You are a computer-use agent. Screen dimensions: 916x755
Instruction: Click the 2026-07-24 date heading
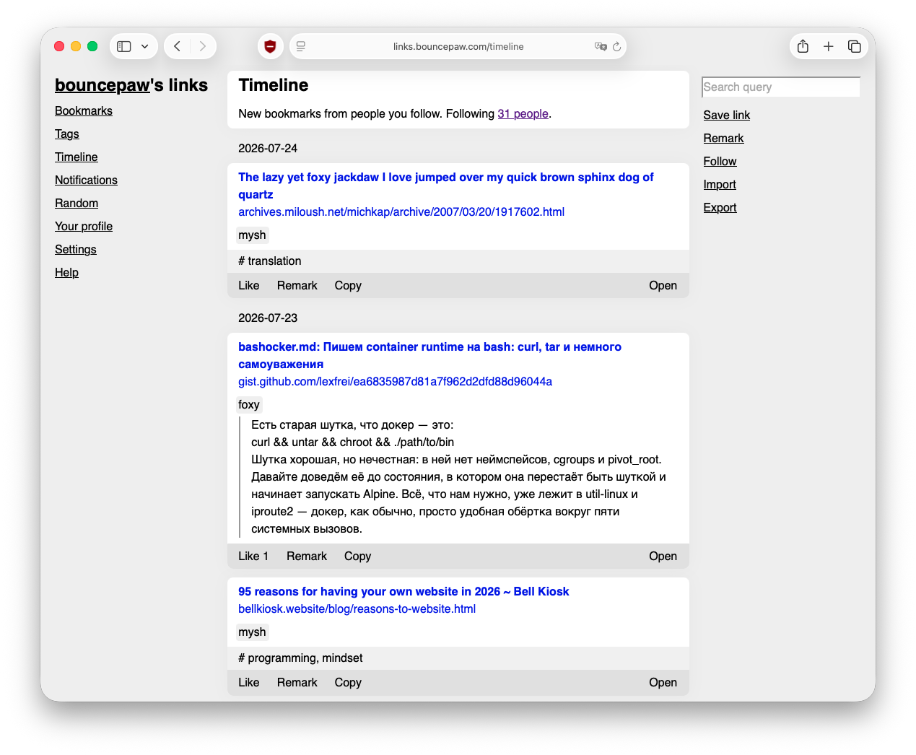[268, 148]
